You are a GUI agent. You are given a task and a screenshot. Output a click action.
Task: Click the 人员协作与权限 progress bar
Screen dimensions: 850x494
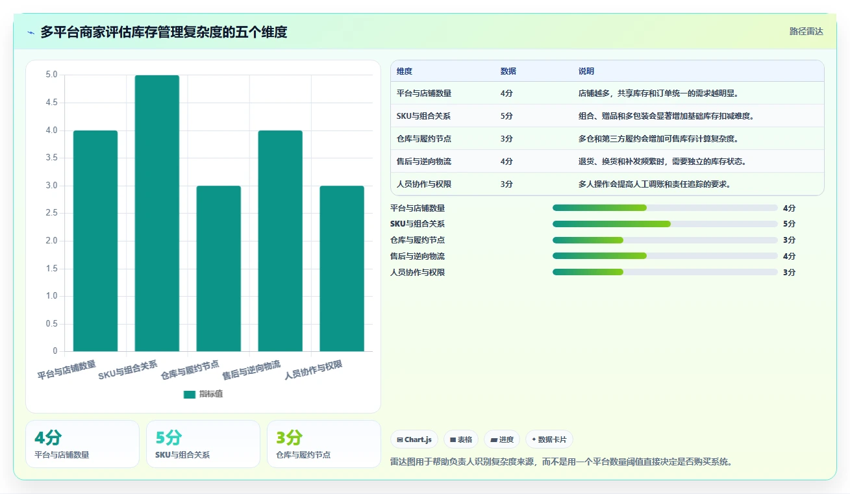point(665,272)
